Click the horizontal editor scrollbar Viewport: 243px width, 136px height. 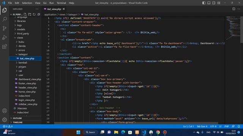(136, 123)
